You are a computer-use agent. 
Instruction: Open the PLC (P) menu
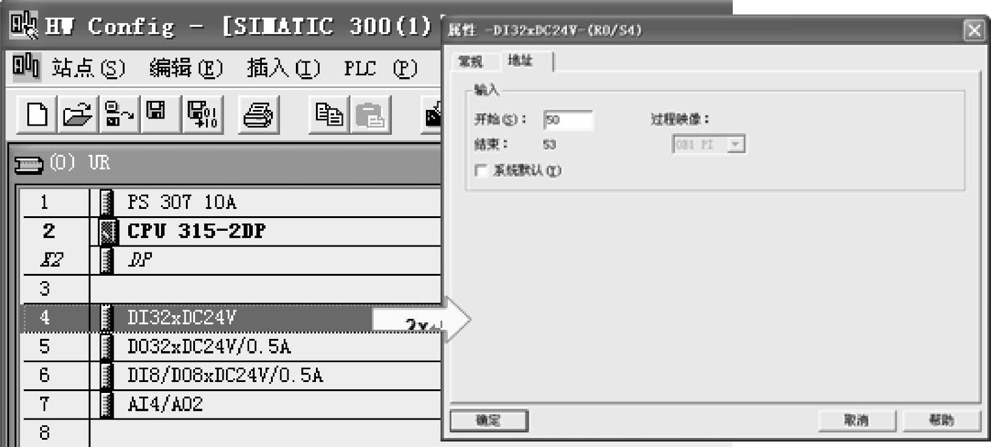pyautogui.click(x=381, y=68)
